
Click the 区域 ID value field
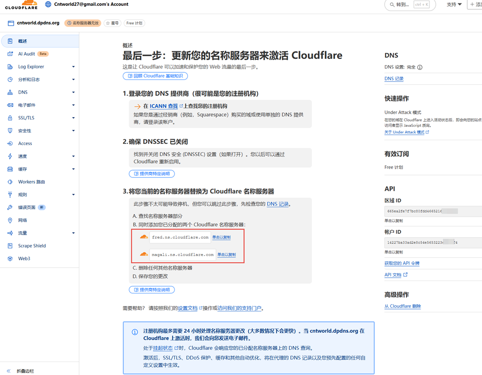(433, 211)
